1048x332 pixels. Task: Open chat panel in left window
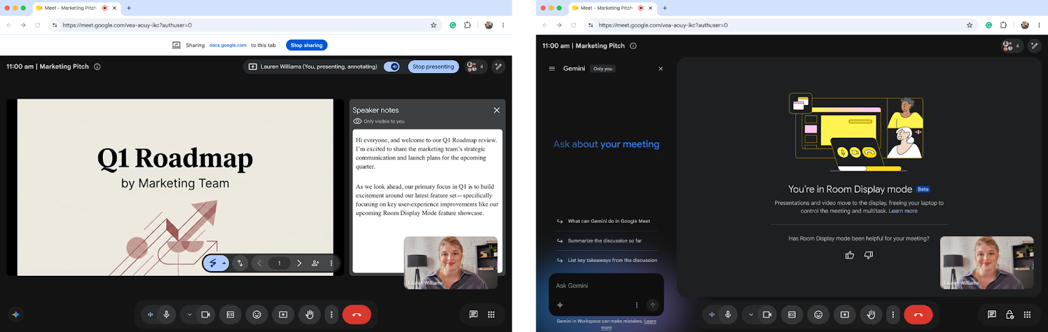coord(474,314)
